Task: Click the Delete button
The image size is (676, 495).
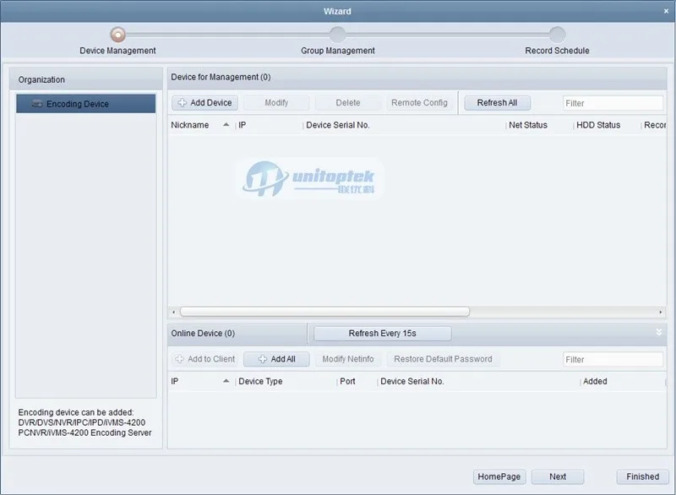Action: (348, 103)
